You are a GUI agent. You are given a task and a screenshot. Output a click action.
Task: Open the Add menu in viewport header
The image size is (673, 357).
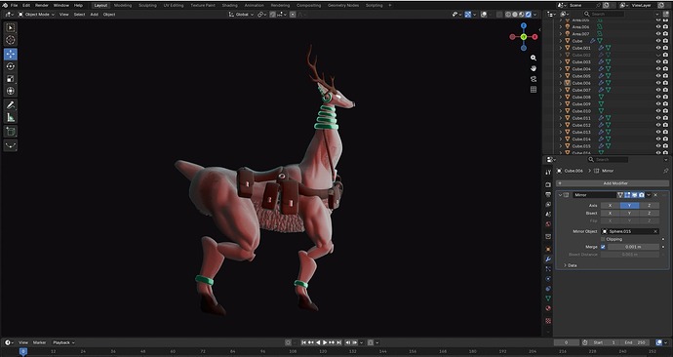tap(94, 15)
